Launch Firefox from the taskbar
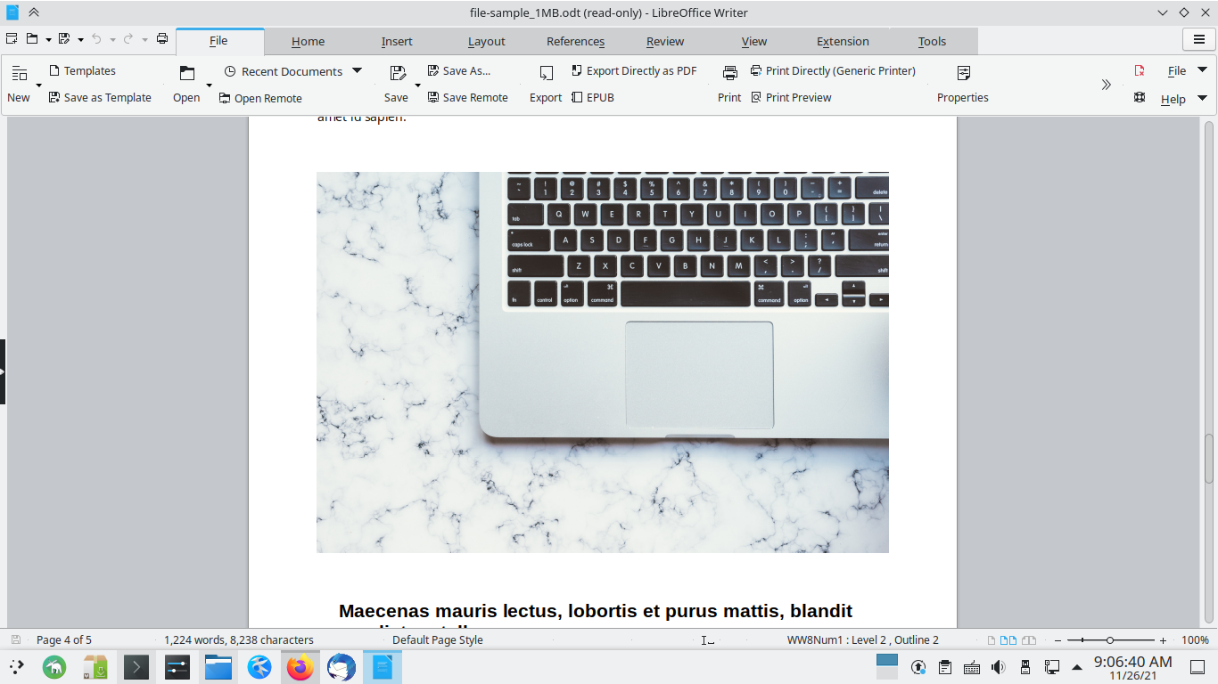The image size is (1218, 684). (300, 666)
